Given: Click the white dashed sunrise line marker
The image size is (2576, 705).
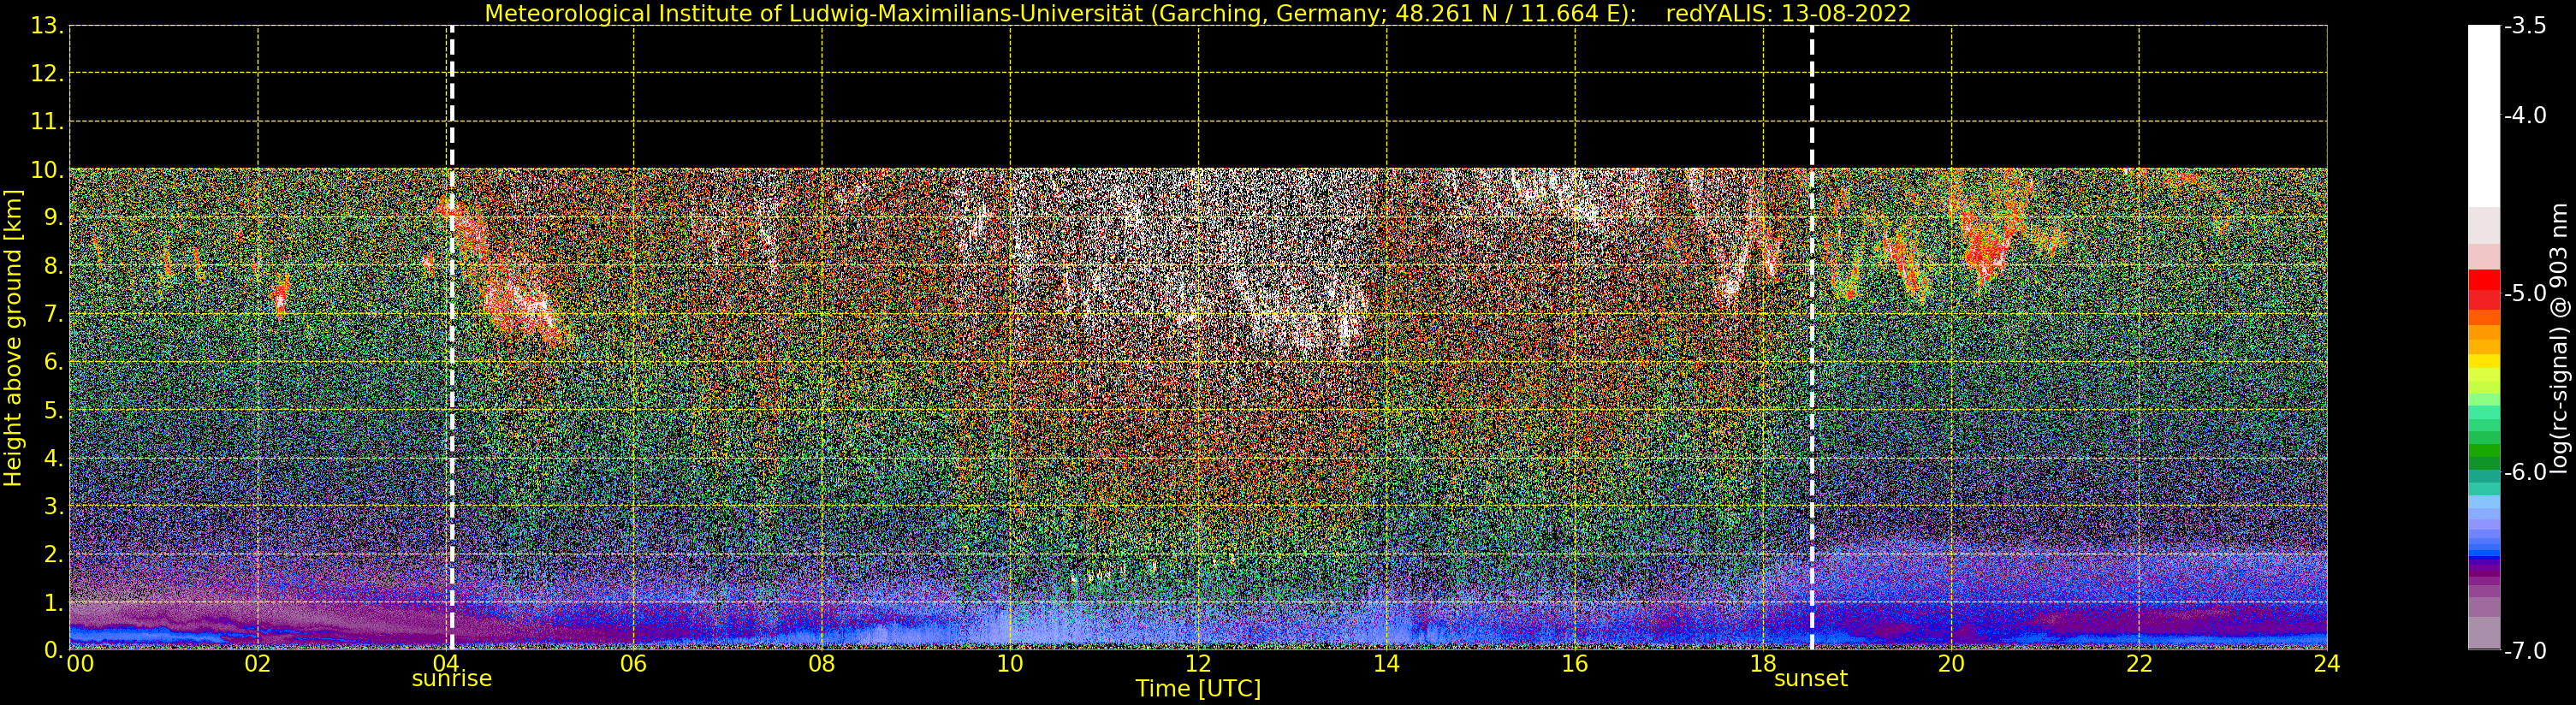Looking at the screenshot, I should (x=452, y=337).
